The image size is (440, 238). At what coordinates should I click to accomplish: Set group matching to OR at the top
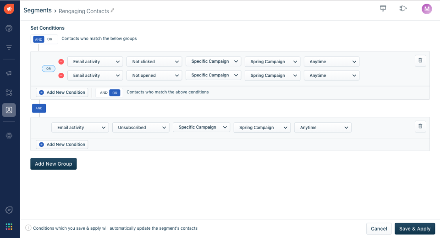pyautogui.click(x=50, y=39)
